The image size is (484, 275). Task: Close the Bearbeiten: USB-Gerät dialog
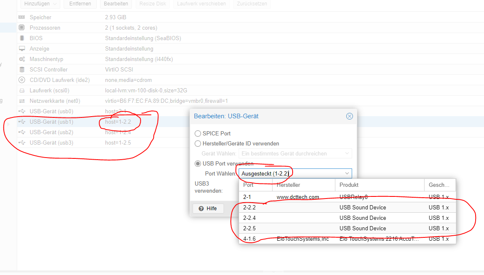tap(350, 116)
